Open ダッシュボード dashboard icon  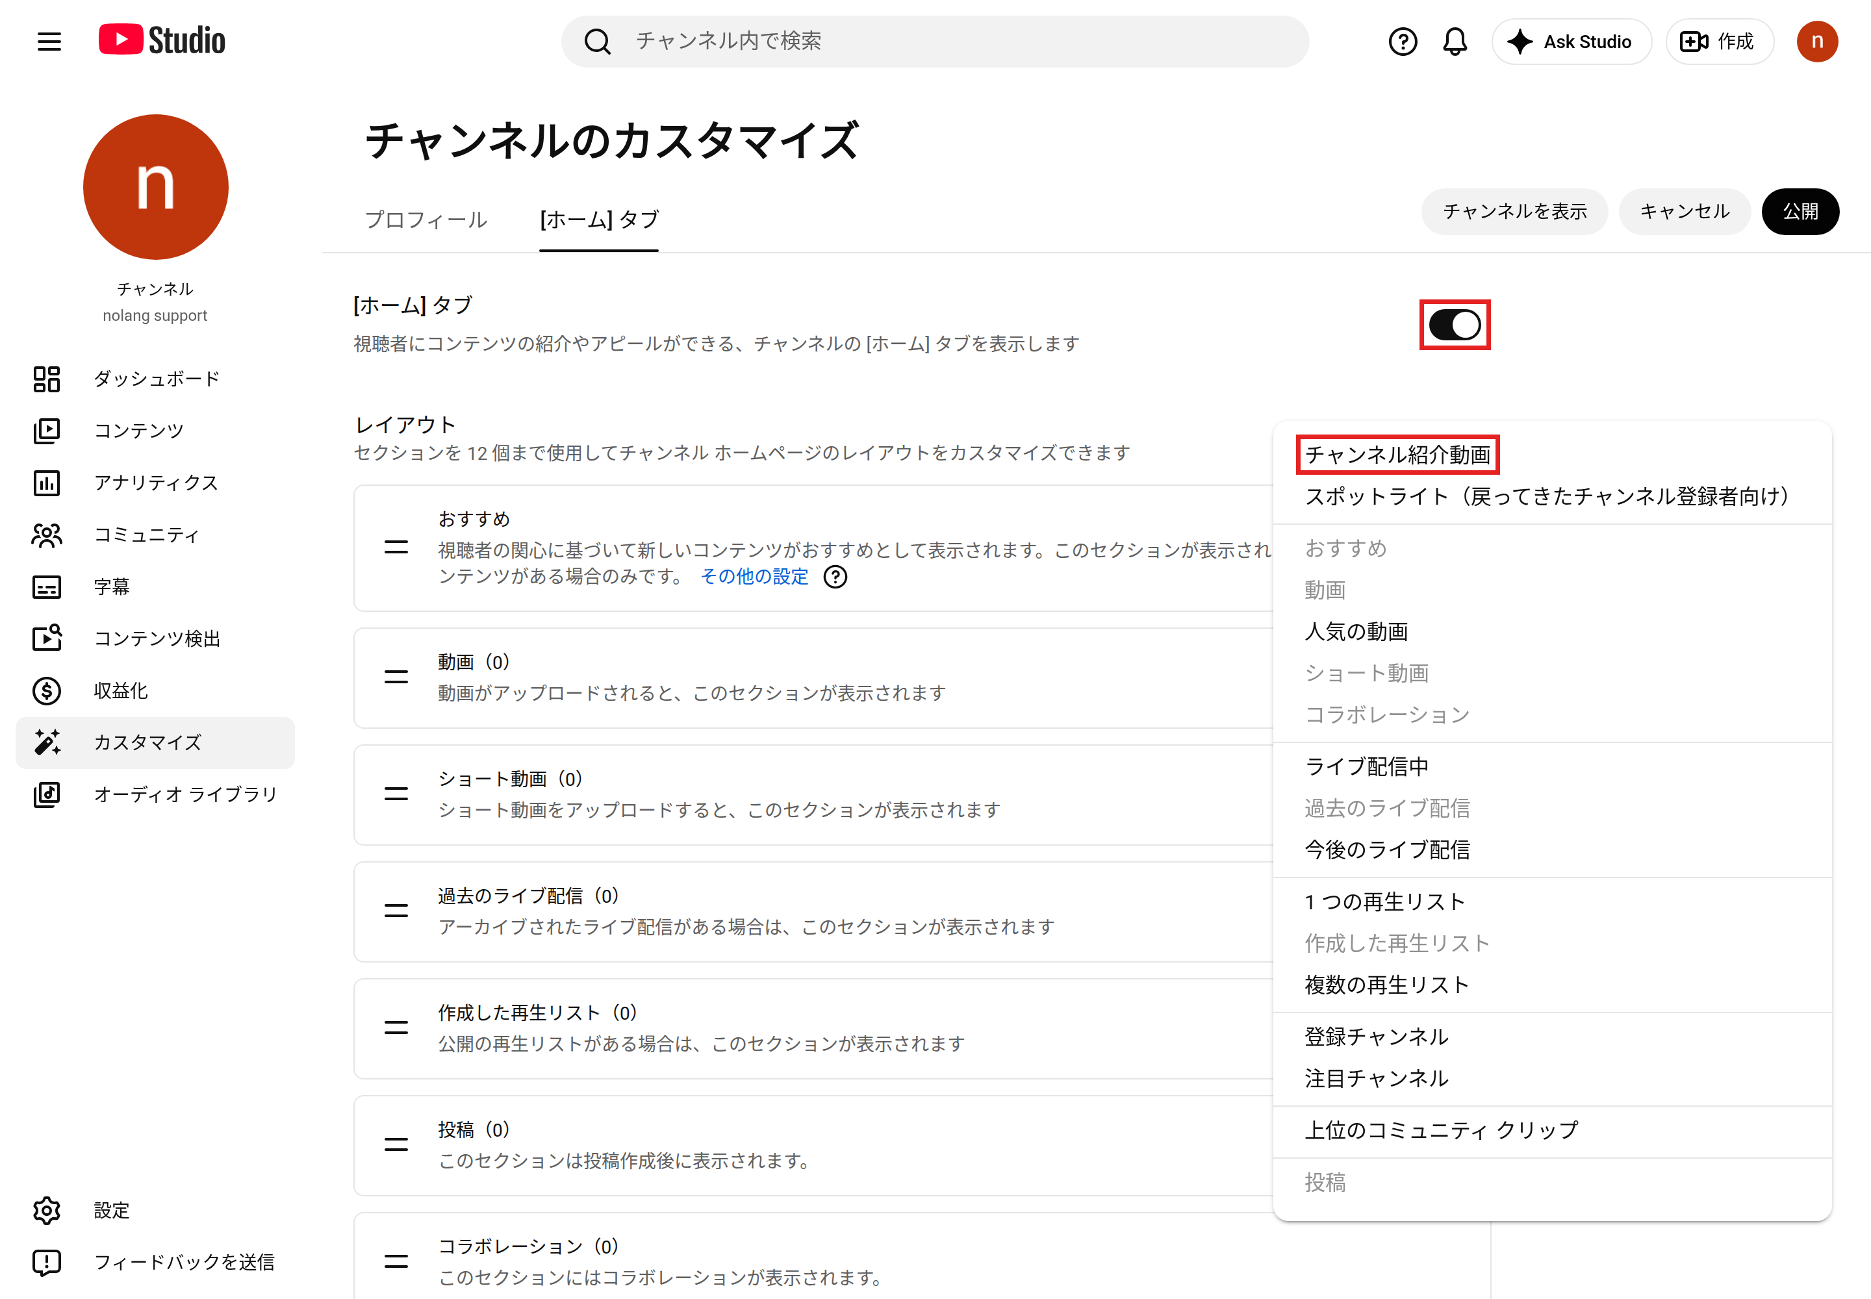tap(46, 379)
